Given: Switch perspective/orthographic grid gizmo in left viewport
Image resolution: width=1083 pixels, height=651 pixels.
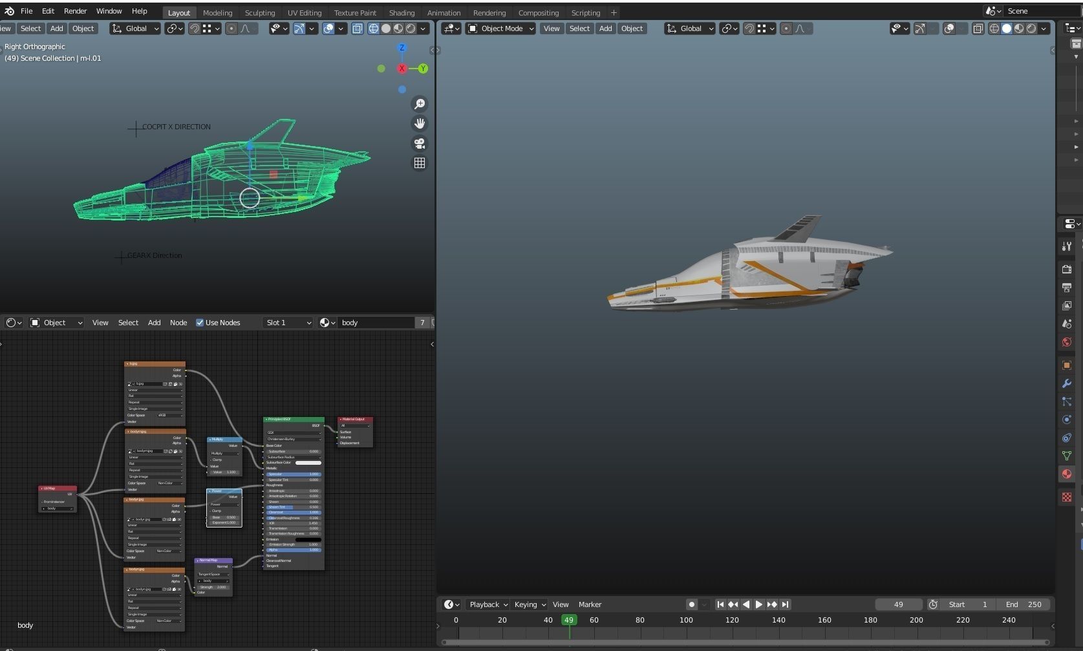Looking at the screenshot, I should point(420,163).
